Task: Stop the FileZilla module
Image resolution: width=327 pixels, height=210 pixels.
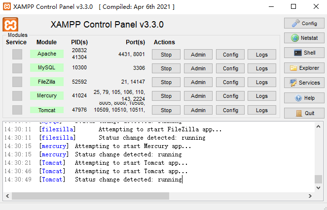Action: point(166,82)
